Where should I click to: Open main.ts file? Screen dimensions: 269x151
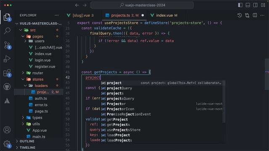(39, 137)
